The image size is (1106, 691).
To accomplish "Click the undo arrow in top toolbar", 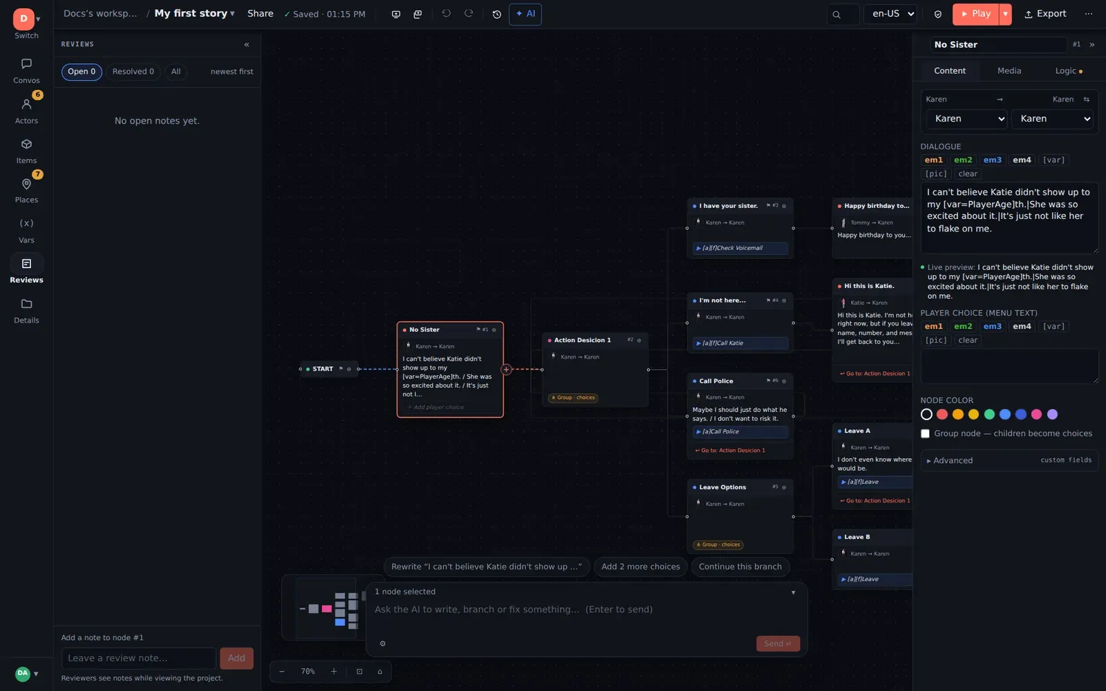I will pyautogui.click(x=447, y=14).
